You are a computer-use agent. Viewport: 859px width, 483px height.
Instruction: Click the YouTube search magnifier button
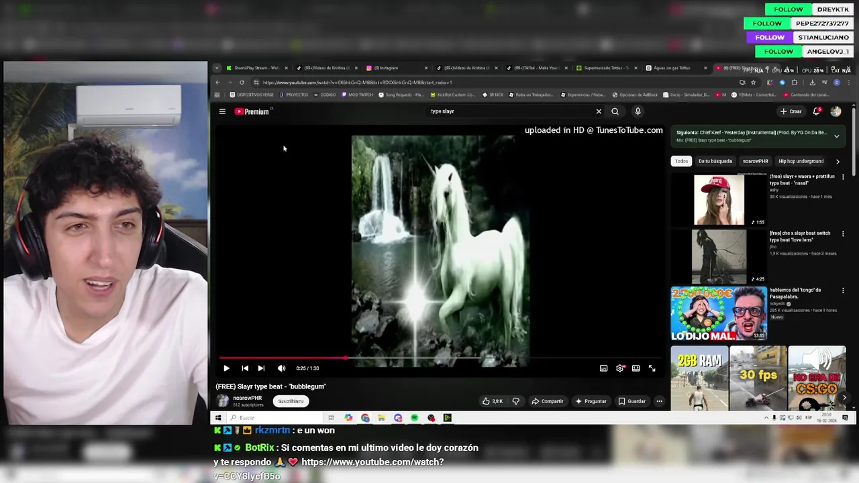615,111
